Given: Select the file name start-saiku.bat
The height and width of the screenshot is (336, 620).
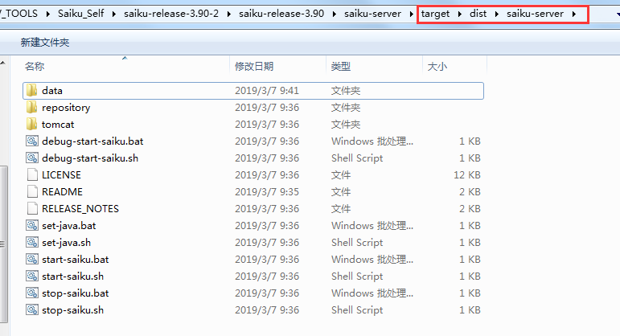Looking at the screenshot, I should 75,260.
